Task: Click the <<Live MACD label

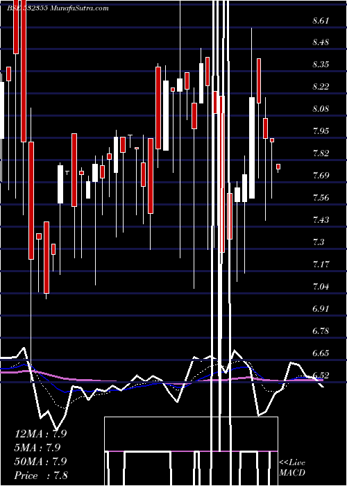Action: point(292,467)
